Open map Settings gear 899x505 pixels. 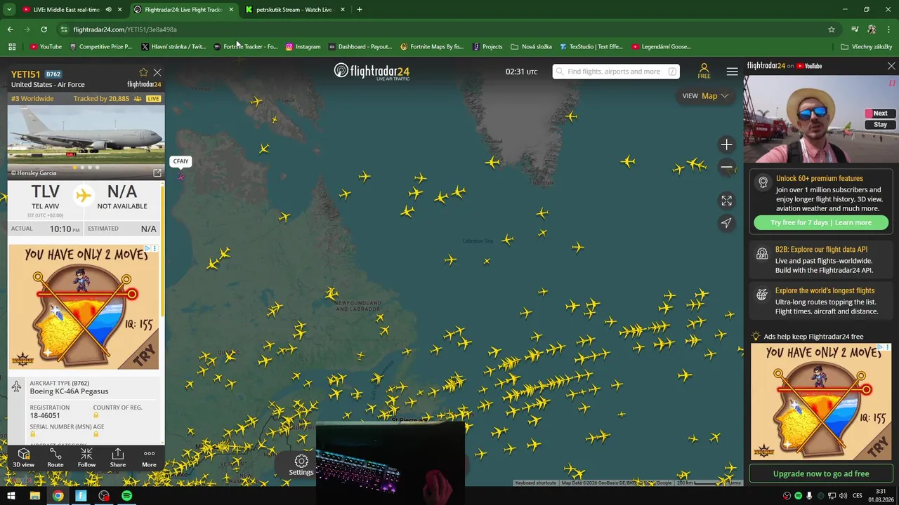pos(301,465)
